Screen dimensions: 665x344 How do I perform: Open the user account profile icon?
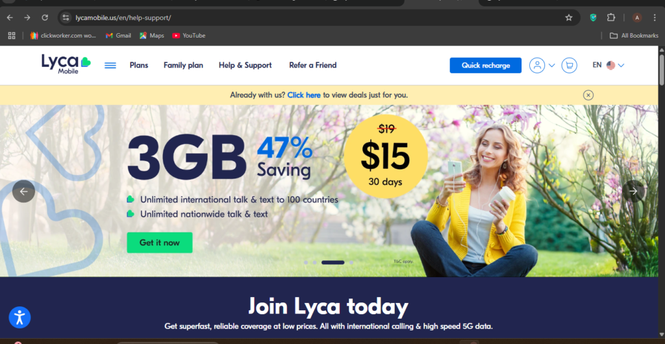(x=537, y=66)
